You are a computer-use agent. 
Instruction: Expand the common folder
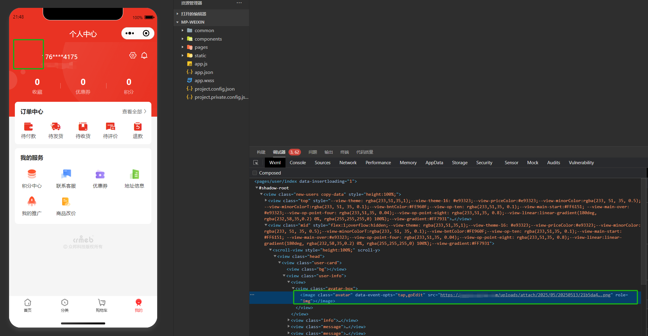click(x=183, y=31)
